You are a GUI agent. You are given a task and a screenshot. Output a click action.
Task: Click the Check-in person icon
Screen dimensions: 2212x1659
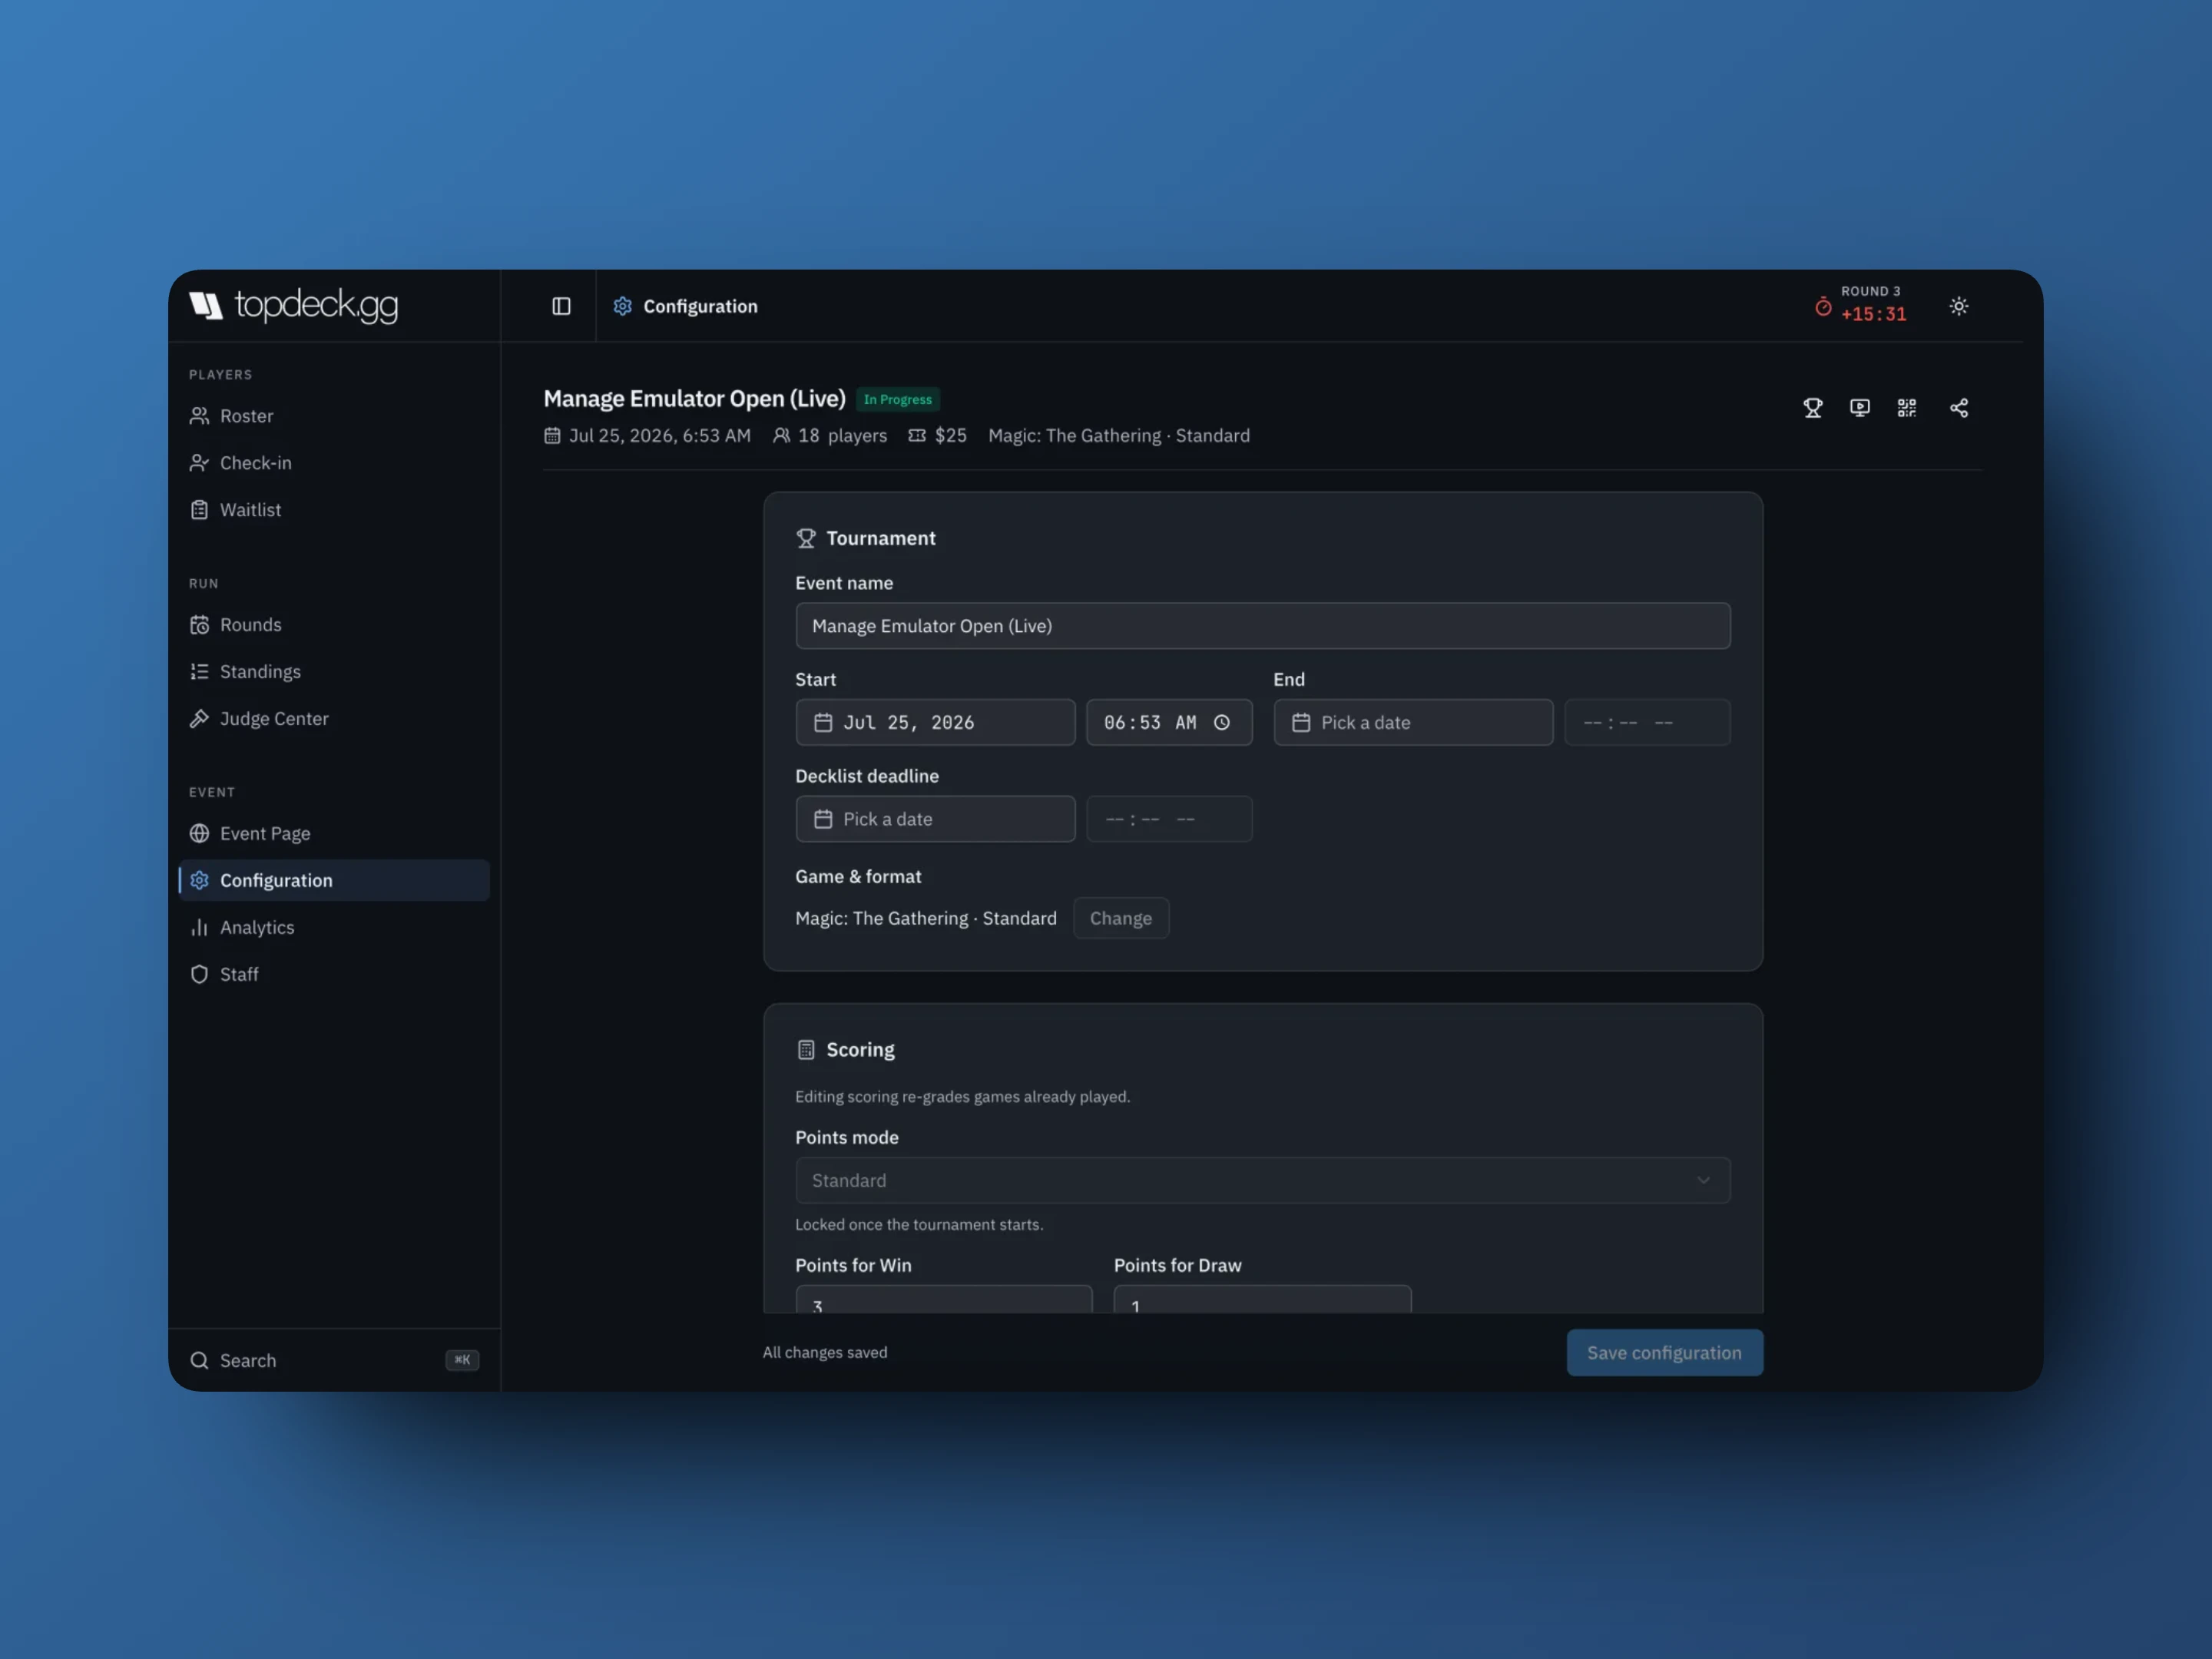click(199, 463)
